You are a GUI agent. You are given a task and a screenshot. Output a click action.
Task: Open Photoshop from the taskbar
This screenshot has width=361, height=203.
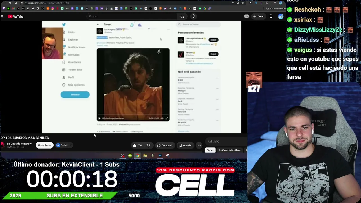[160, 156]
